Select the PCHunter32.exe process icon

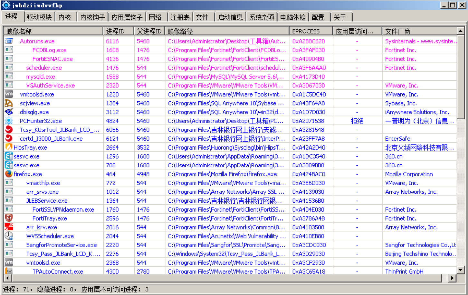9,121
